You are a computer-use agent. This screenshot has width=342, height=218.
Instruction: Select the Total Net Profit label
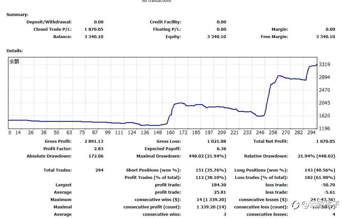click(271, 141)
